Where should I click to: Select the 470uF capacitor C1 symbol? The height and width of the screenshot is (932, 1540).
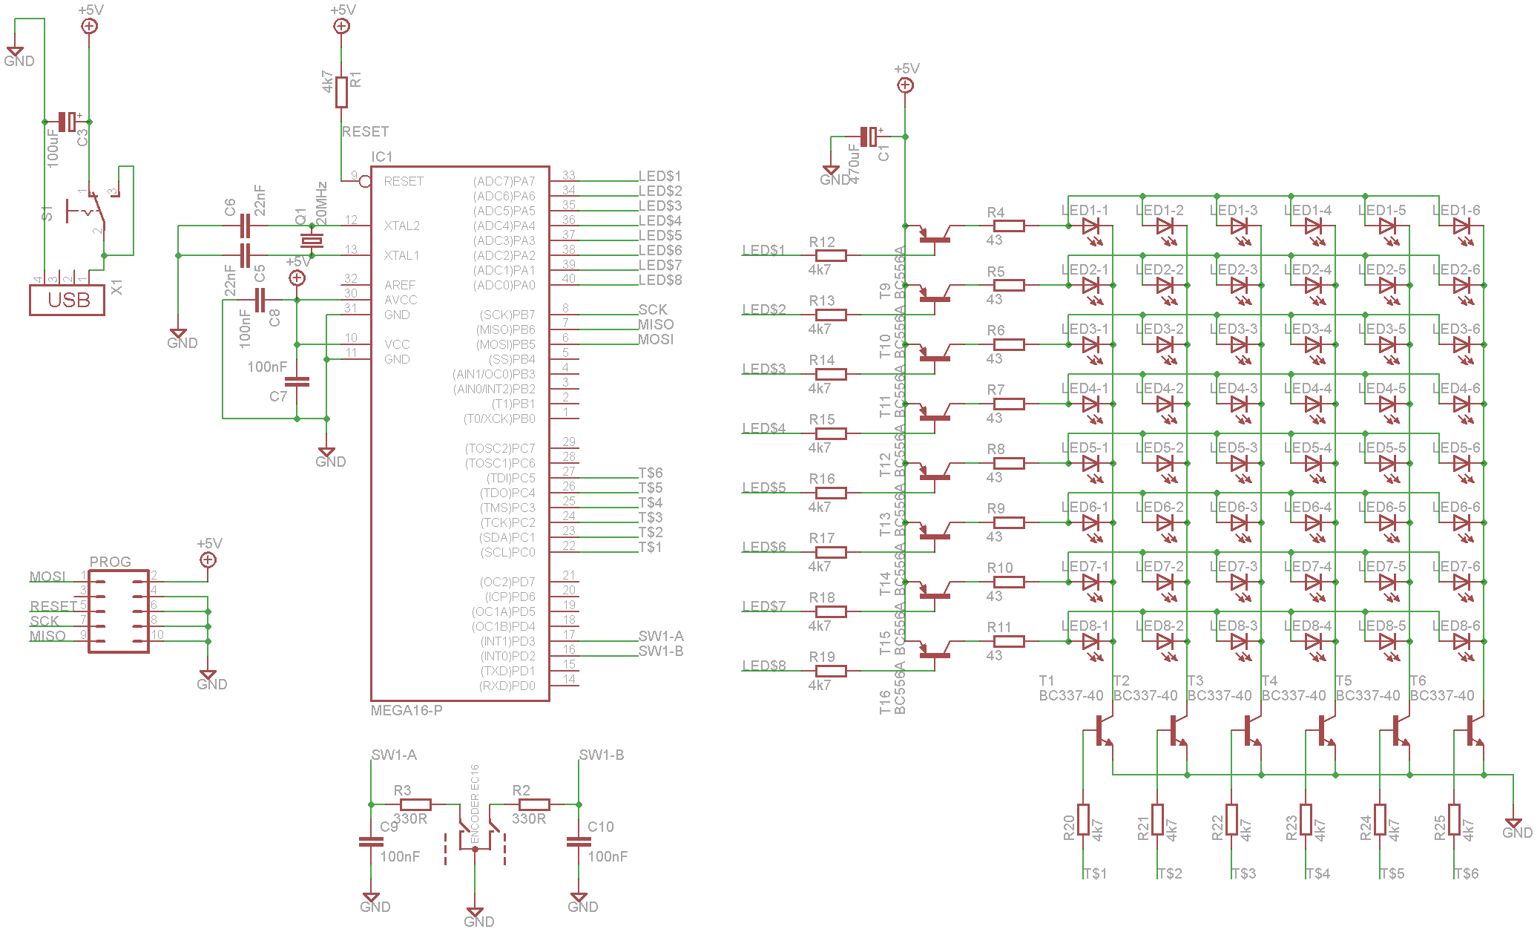pyautogui.click(x=868, y=137)
